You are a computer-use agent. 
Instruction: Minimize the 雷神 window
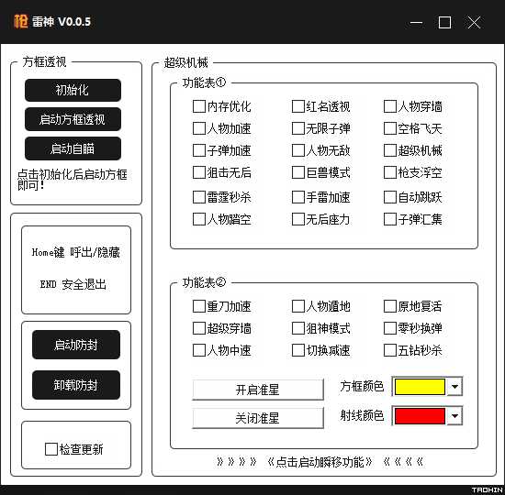417,23
